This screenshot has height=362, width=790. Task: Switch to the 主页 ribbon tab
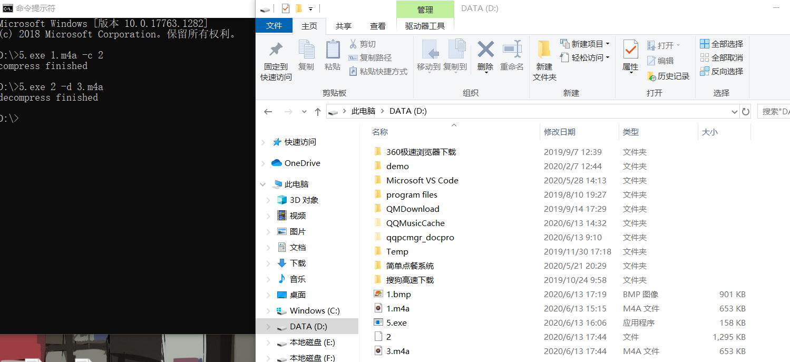pos(309,26)
